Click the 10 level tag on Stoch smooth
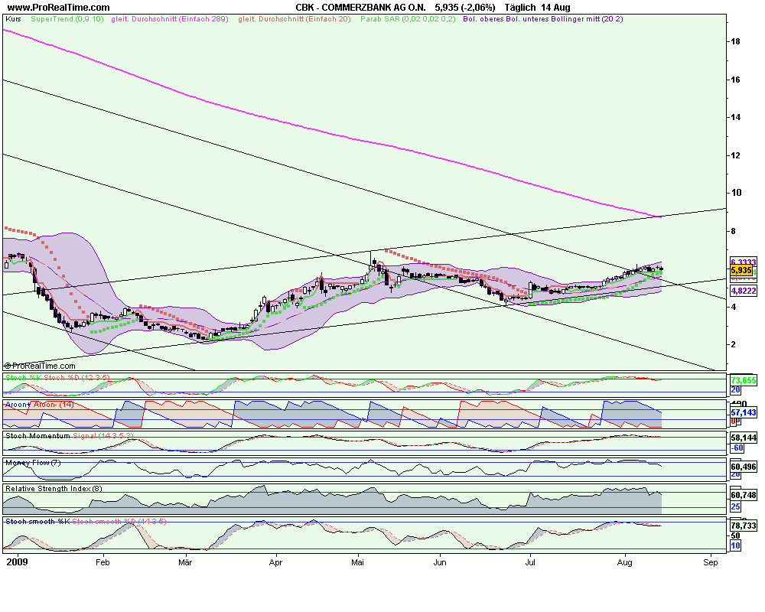 click(x=735, y=545)
